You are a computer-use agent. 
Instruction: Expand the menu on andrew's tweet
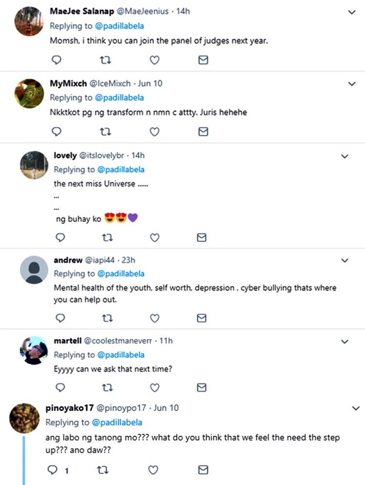[345, 261]
